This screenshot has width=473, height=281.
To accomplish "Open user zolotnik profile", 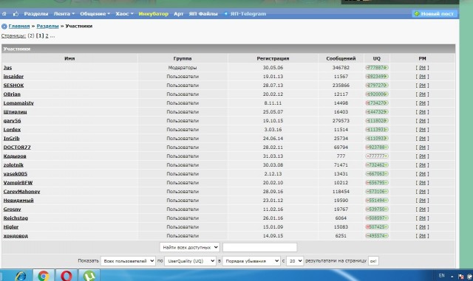I will click(x=13, y=165).
